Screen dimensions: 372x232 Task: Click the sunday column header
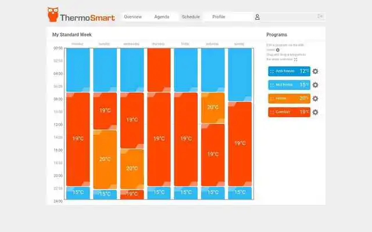[x=239, y=44]
